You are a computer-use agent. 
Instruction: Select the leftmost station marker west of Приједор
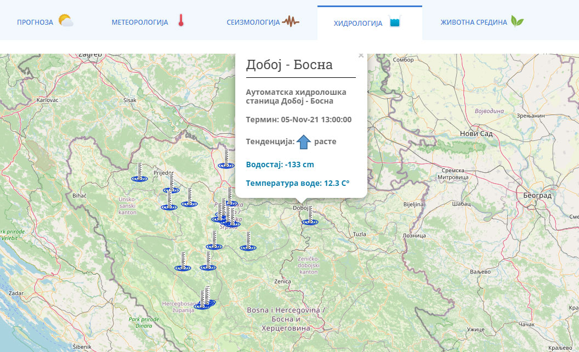click(x=141, y=178)
